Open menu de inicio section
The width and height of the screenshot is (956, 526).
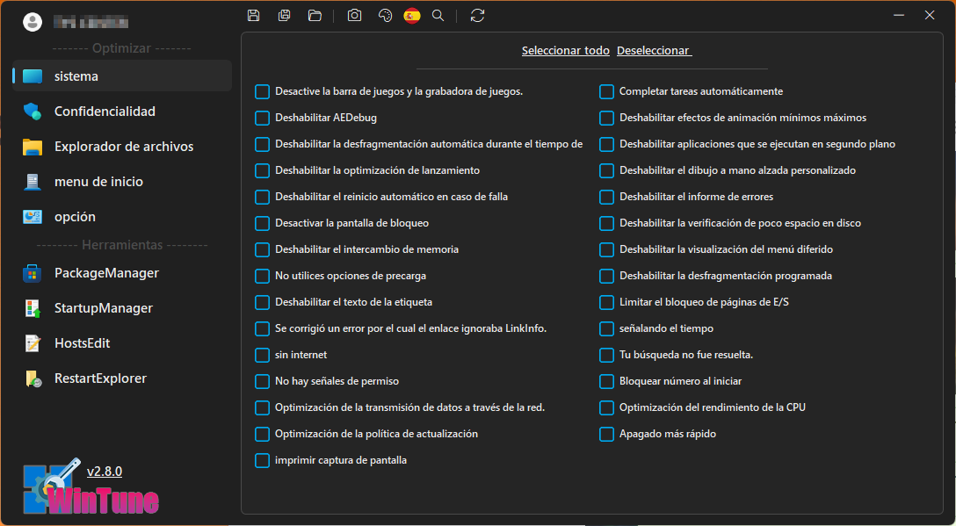98,182
